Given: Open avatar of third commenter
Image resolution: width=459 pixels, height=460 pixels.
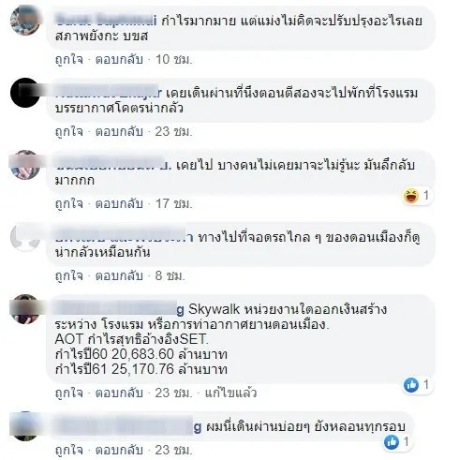Looking at the screenshot, I should 25,165.
